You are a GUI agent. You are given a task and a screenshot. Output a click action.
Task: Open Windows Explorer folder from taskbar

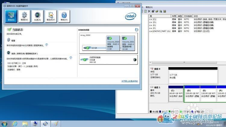coord(25,124)
